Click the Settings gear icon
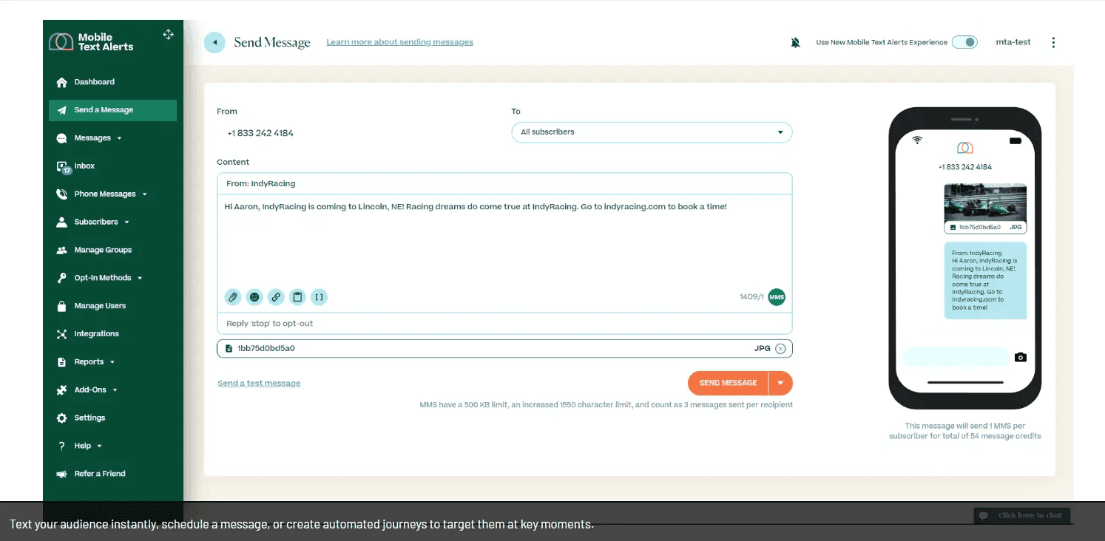This screenshot has height=541, width=1105. (62, 418)
